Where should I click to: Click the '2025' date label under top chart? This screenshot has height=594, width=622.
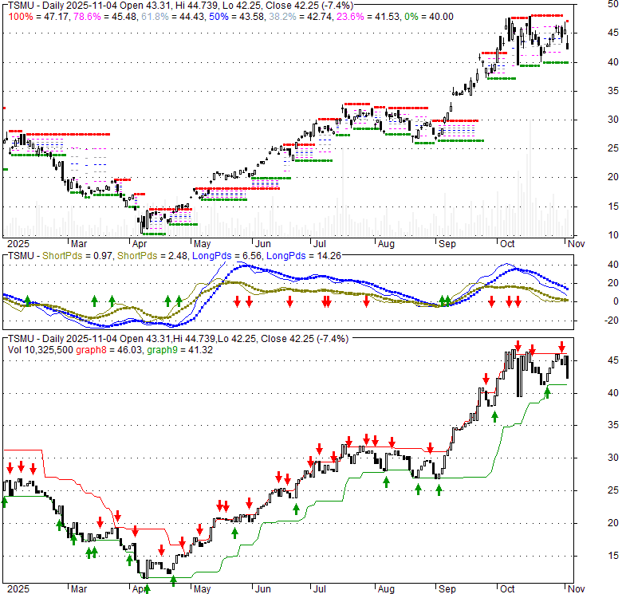(x=18, y=244)
